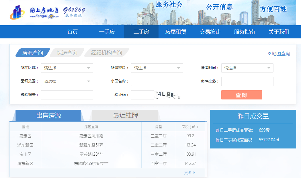Click the arrow icon next to 更多
Image resolution: width=301 pixels, height=178 pixels.
pos(194,173)
